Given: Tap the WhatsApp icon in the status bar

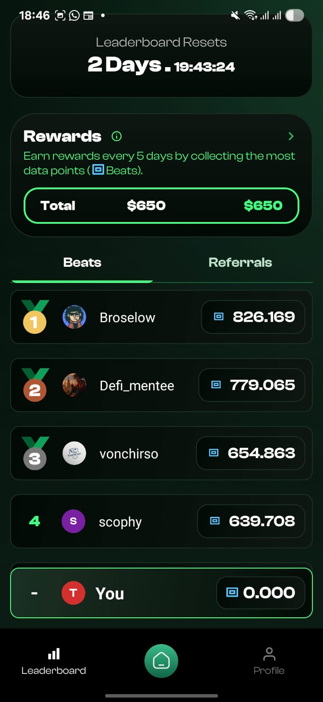Looking at the screenshot, I should click(73, 15).
